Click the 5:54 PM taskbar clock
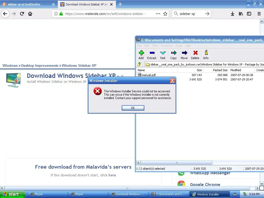The width and height of the screenshot is (264, 198). 254,194
